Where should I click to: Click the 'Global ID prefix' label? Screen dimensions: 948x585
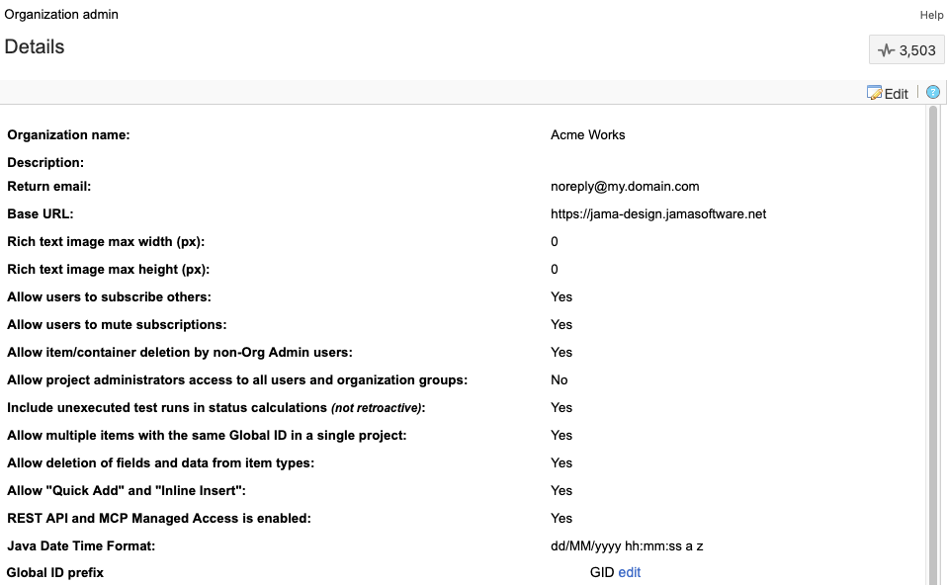pyautogui.click(x=55, y=572)
